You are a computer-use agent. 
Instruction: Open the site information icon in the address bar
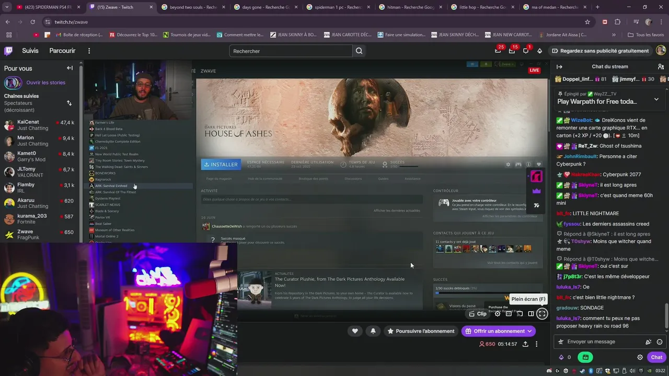coord(48,22)
